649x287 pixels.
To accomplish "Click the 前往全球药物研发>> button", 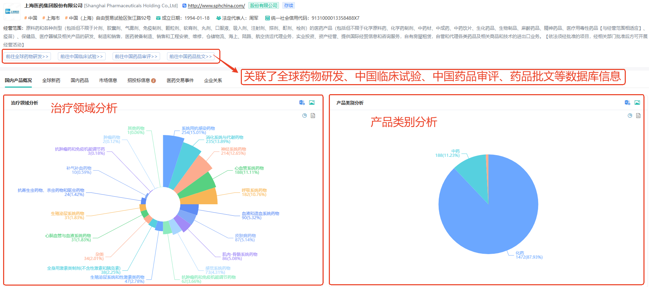I will coord(27,56).
